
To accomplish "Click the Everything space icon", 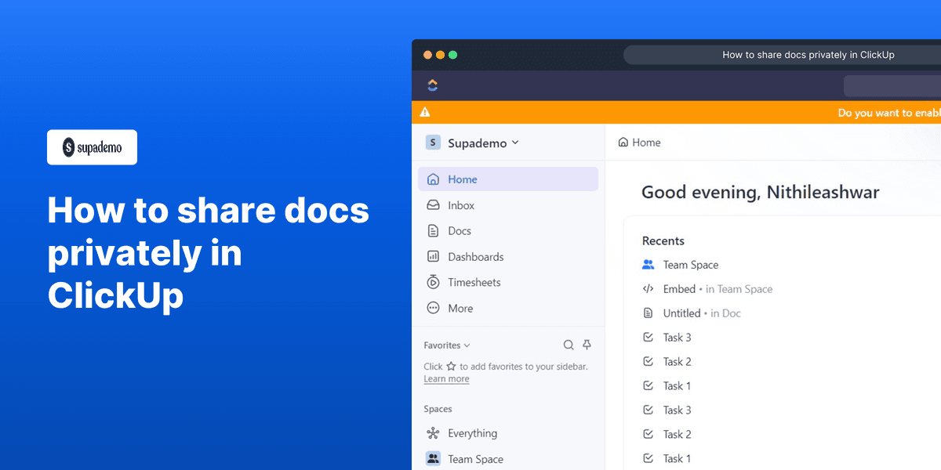I will click(432, 432).
